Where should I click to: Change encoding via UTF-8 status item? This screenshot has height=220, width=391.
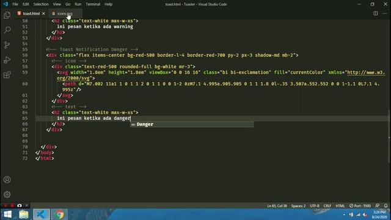[x=315, y=206]
